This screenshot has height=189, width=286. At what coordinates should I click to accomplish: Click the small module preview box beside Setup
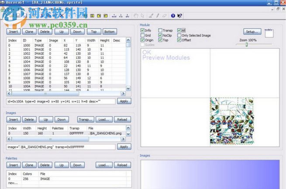(269, 33)
